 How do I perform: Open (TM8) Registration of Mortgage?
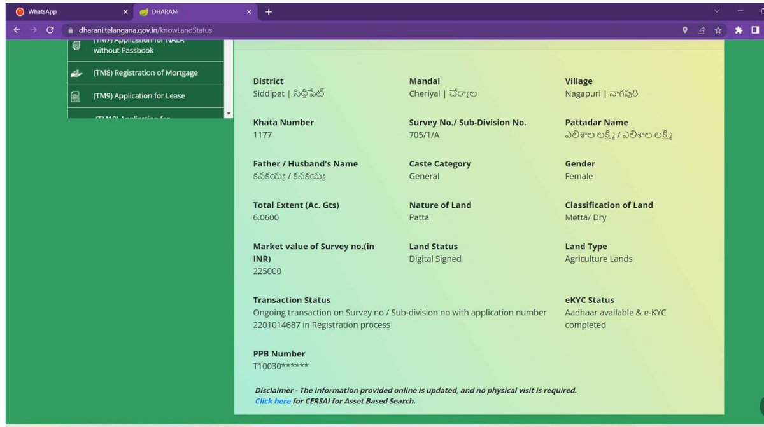(x=146, y=73)
